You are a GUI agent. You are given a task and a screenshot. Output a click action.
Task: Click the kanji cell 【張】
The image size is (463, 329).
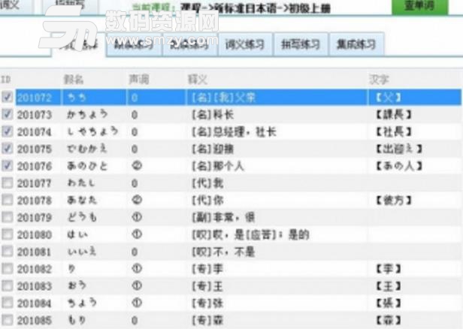tap(389, 303)
